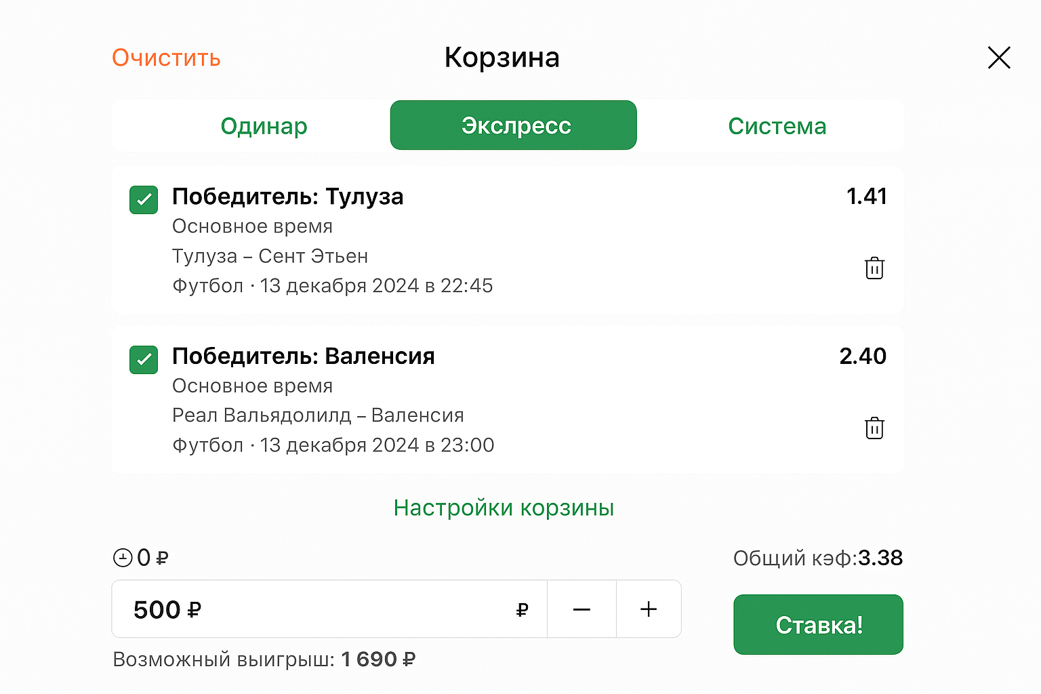Image resolution: width=1041 pixels, height=694 pixels.
Task: Uncheck the Победитель: Валенсия checkbox
Action: pos(144,360)
